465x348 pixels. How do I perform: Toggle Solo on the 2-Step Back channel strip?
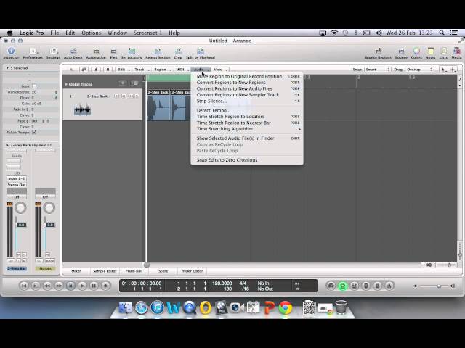point(24,254)
